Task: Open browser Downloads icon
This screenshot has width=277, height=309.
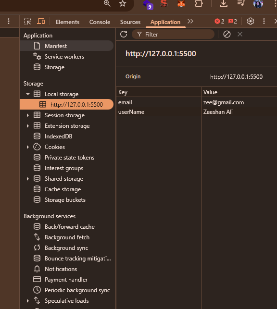Action: [x=223, y=3]
